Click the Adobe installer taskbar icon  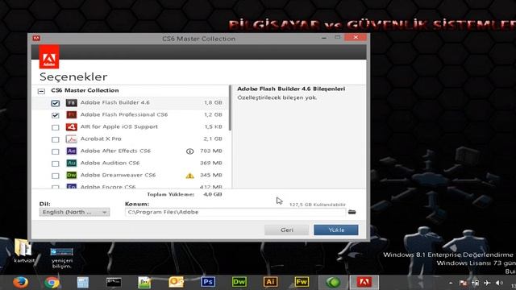[x=364, y=282]
